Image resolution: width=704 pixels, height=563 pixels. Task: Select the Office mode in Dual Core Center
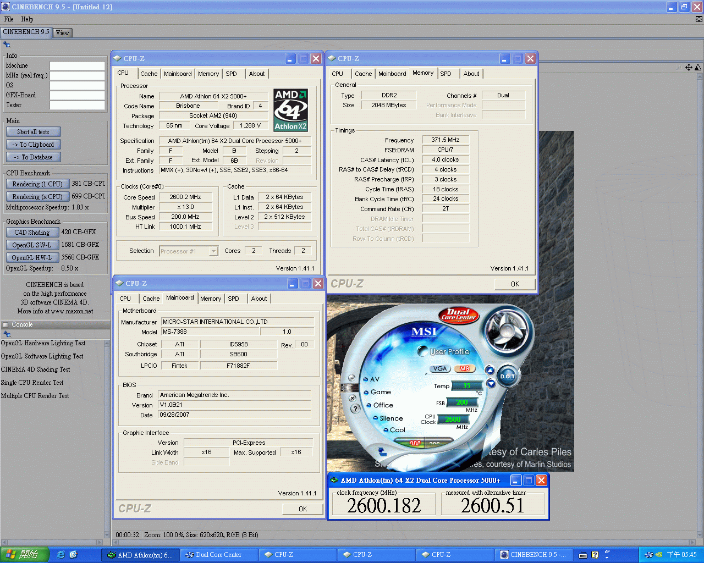[380, 405]
